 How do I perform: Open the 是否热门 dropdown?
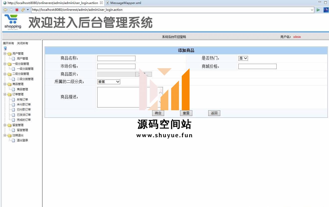tap(243, 58)
